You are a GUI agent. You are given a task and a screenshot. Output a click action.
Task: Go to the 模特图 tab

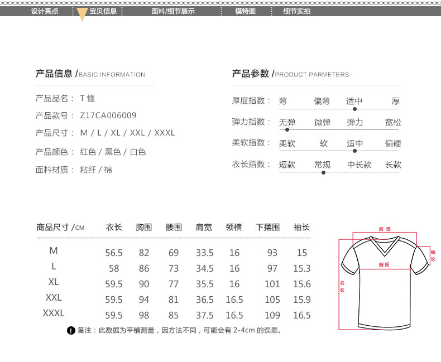point(245,11)
